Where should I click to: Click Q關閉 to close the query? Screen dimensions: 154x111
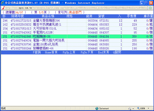pos(117,52)
